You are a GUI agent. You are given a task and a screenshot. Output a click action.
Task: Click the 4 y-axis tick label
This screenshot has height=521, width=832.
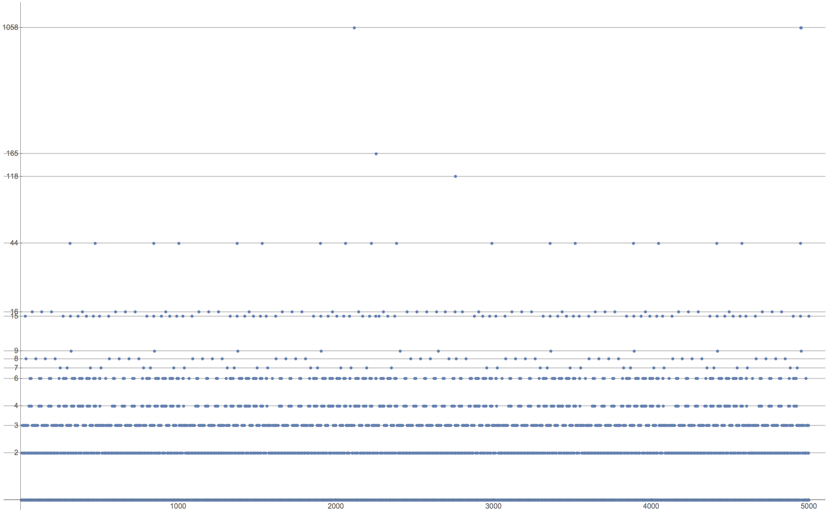(x=16, y=406)
